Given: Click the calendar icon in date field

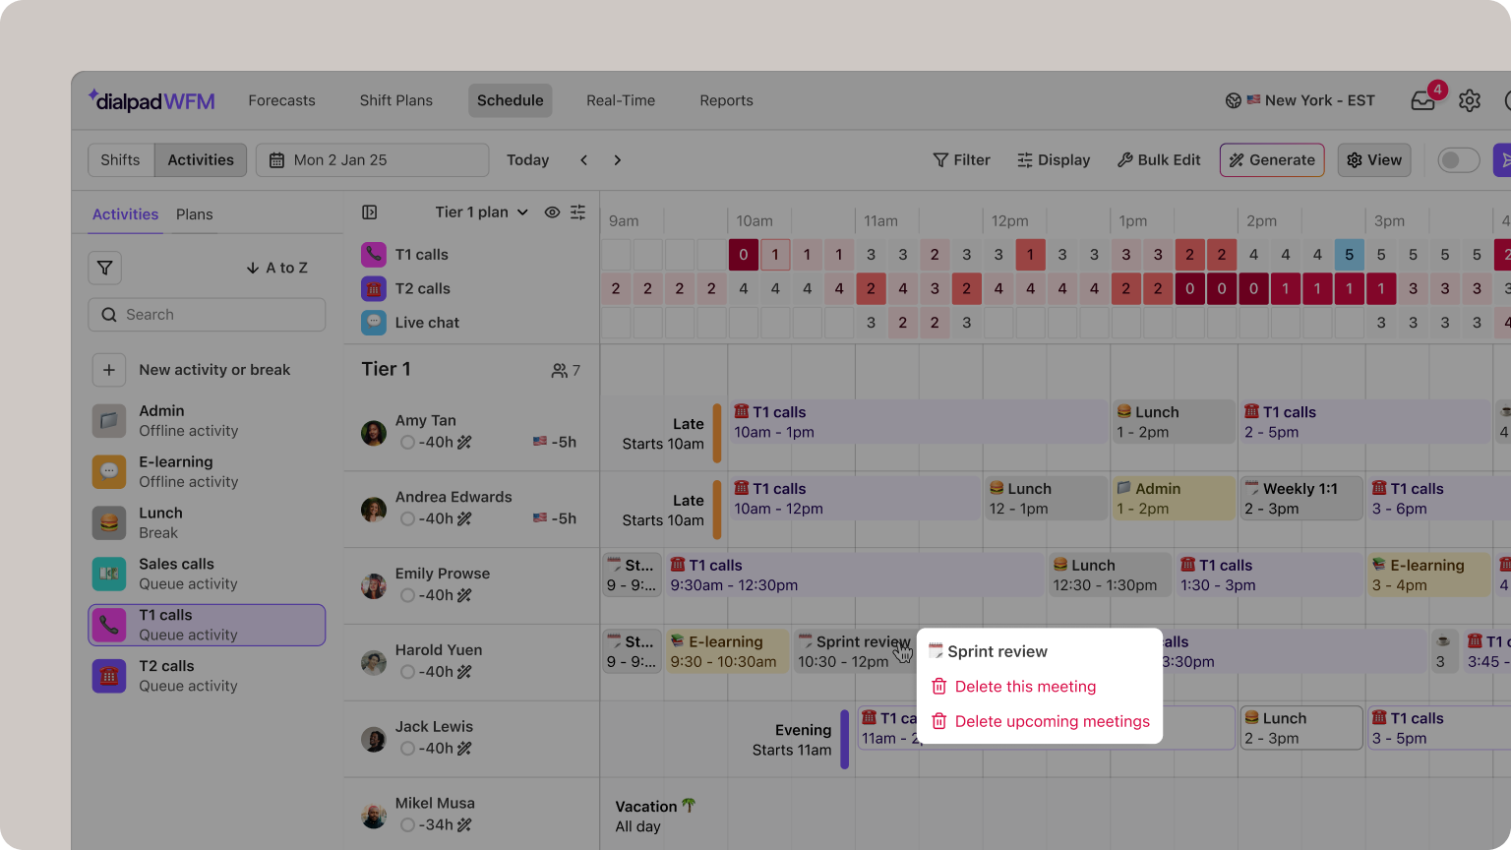Looking at the screenshot, I should [x=277, y=160].
